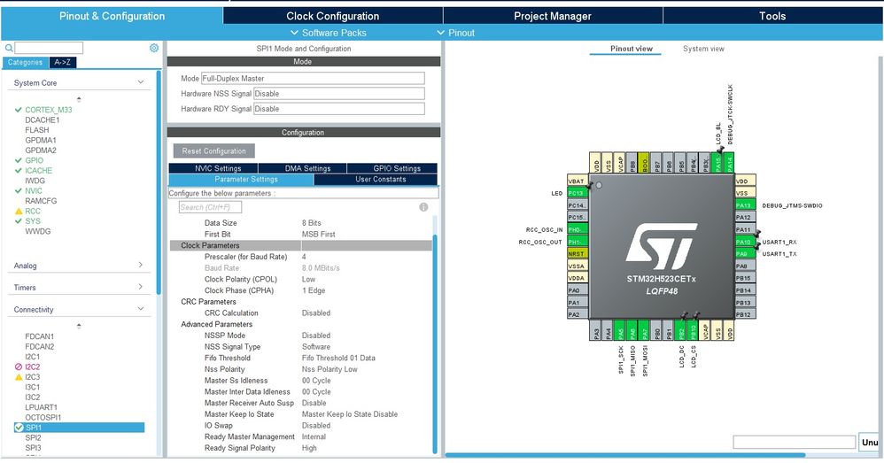Select OCTOSPI1 in Connectivity list

43,417
